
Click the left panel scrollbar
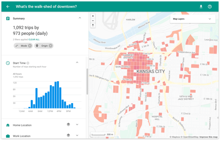[x=87, y=82]
